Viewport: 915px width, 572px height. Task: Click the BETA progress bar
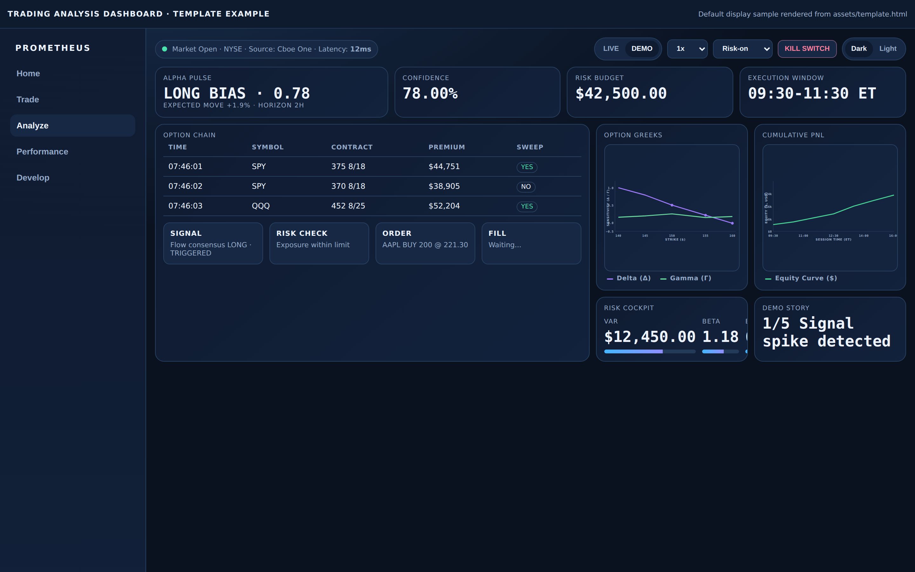pyautogui.click(x=720, y=351)
